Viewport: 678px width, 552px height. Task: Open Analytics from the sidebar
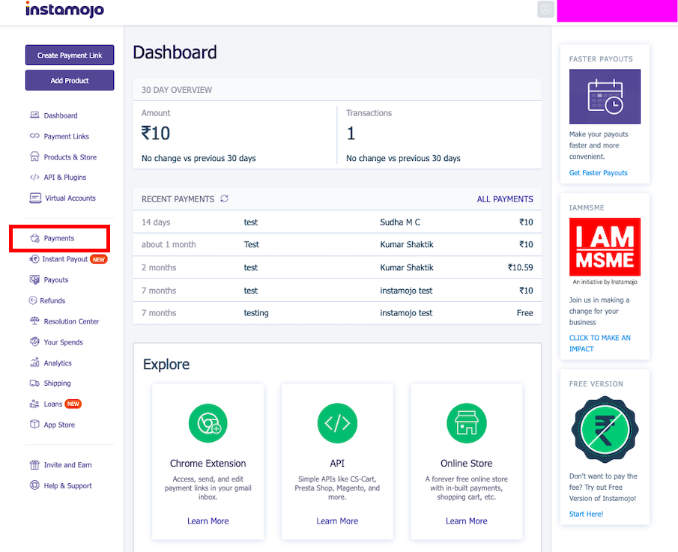(58, 363)
